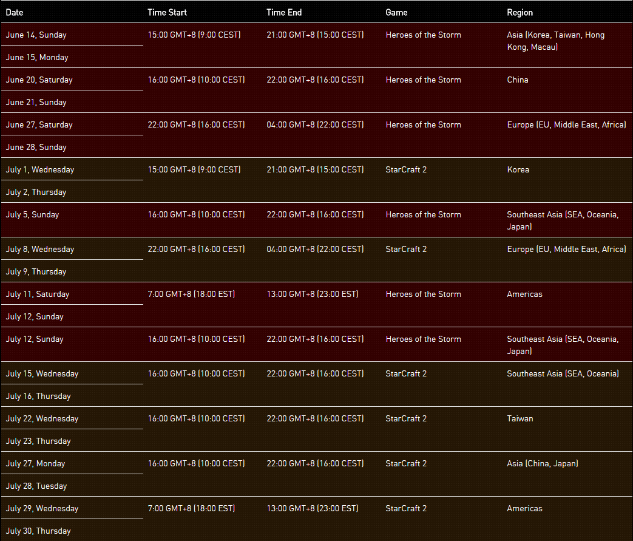The height and width of the screenshot is (541, 633).
Task: Select the date July 29, Wednesday
Action: point(42,508)
